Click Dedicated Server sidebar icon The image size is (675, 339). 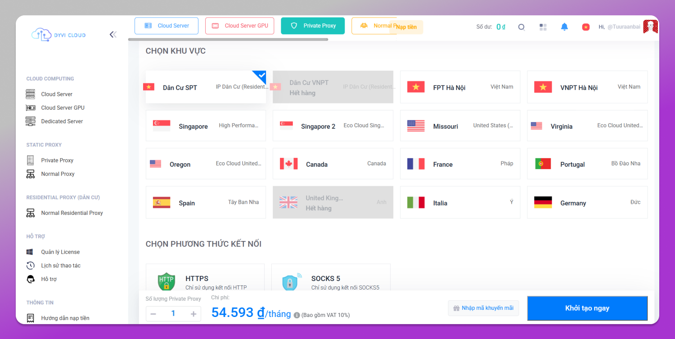coord(31,121)
